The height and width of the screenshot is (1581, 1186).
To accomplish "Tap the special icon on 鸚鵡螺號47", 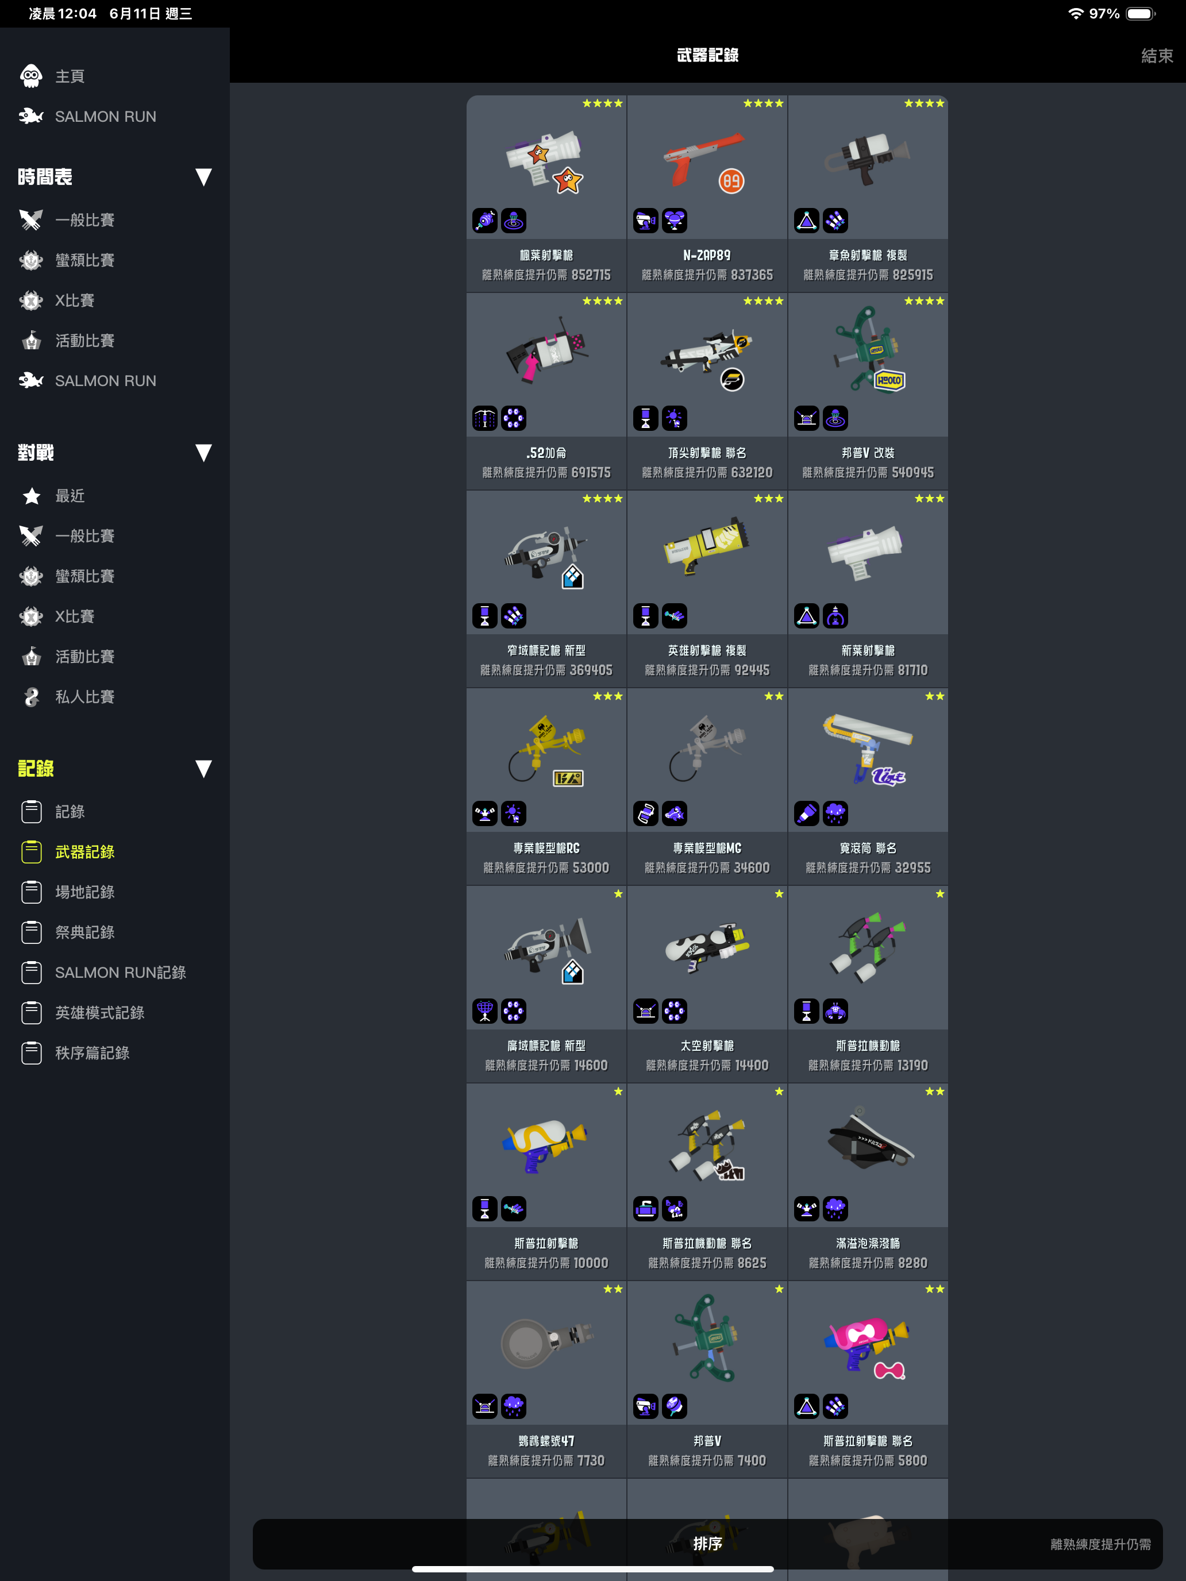I will [513, 1406].
